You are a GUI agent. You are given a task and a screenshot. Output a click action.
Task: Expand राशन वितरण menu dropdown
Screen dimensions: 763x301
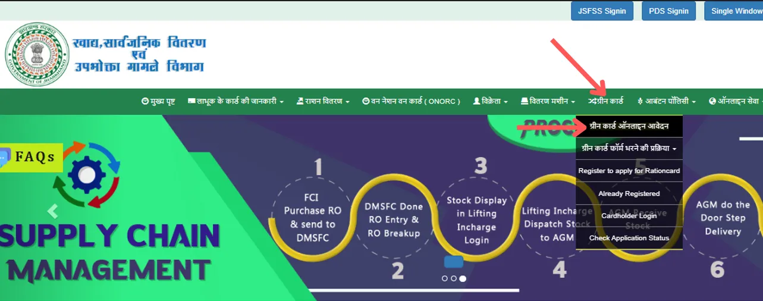(323, 101)
